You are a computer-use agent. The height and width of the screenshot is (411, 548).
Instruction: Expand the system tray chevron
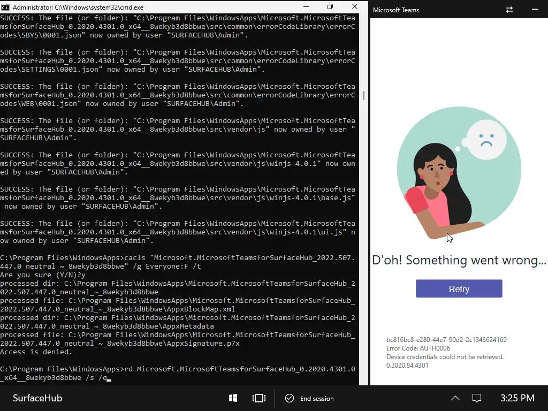(x=455, y=398)
